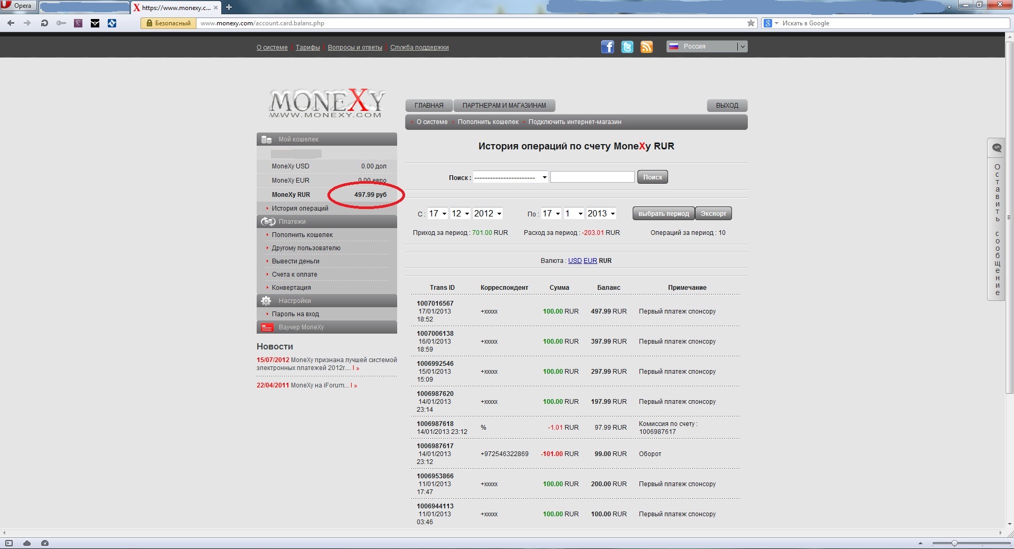Open the feedback chat bubble icon

coord(997,148)
